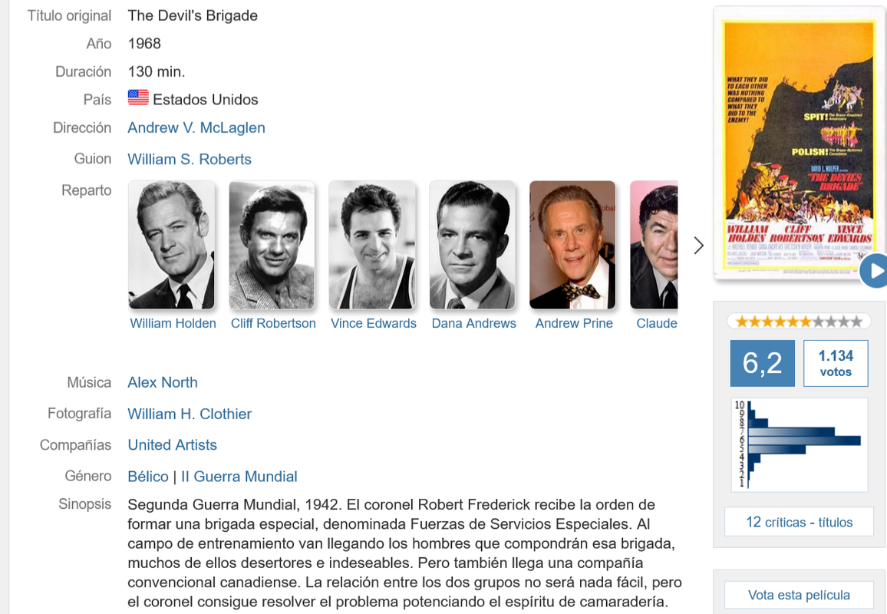
Task: Open composer Alex North's page
Action: pyautogui.click(x=163, y=382)
